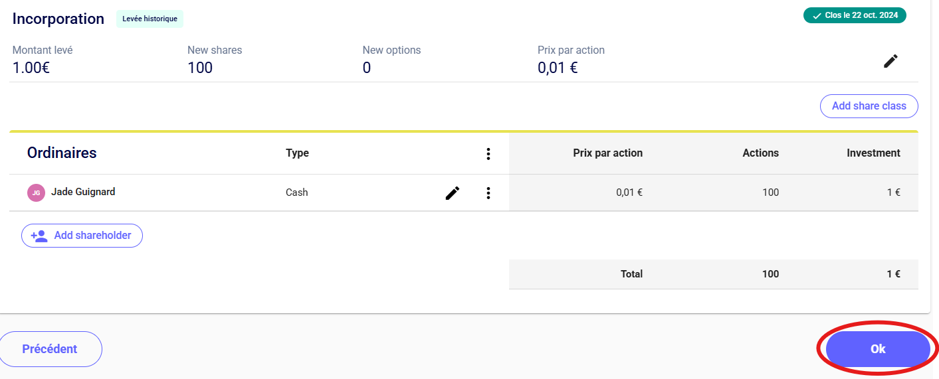Screen dimensions: 939x379
Task: Edit the Incorporation round details pencil
Action: pos(890,61)
